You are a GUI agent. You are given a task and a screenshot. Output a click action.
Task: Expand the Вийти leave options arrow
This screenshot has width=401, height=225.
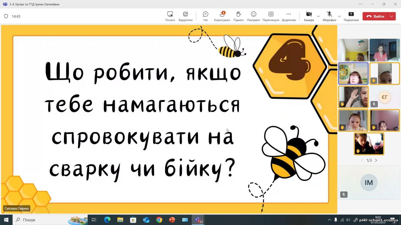point(392,16)
